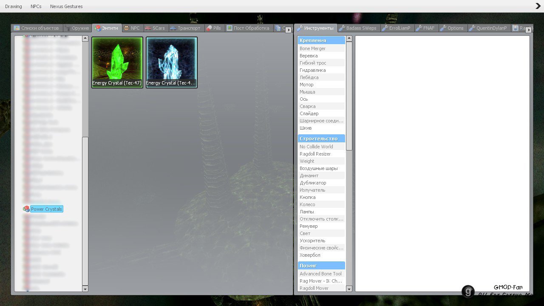Open the NPC tab with monkey icon

point(132,28)
